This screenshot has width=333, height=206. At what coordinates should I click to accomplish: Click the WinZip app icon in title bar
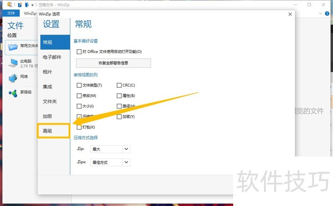(x=10, y=4)
